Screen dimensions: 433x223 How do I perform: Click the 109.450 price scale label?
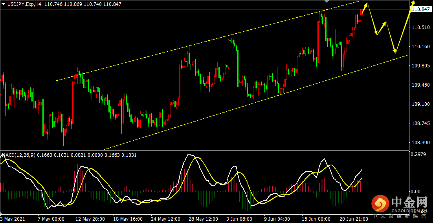pyautogui.click(x=420, y=85)
